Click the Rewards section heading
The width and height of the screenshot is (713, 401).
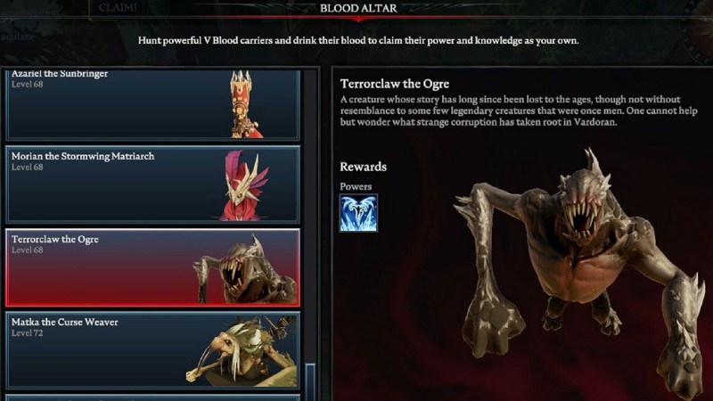(364, 167)
